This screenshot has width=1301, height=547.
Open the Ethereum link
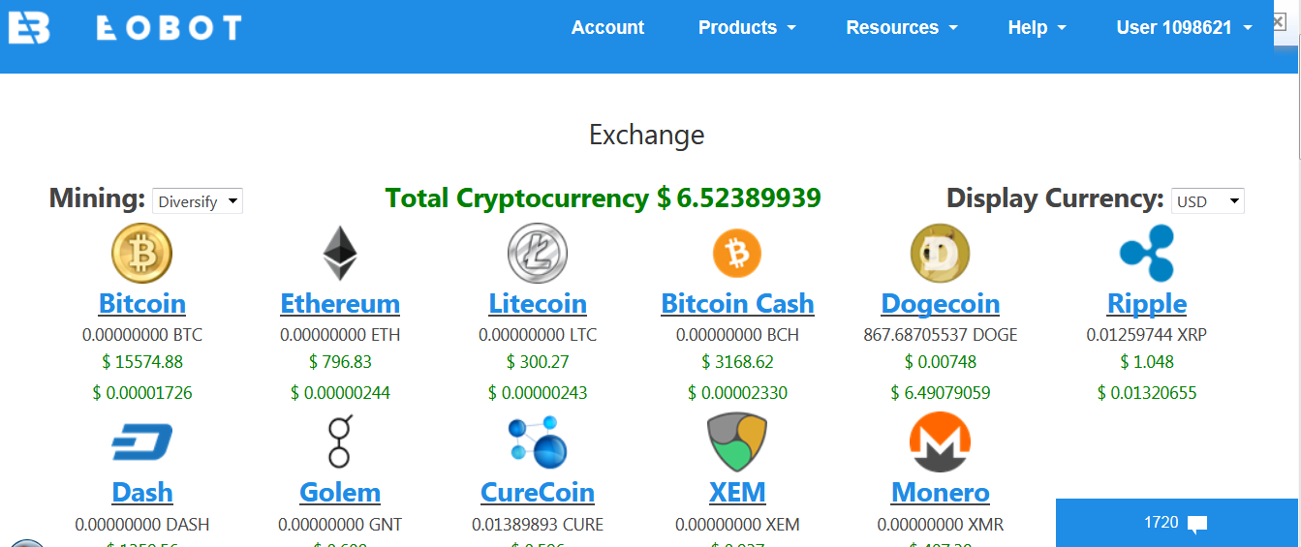340,304
